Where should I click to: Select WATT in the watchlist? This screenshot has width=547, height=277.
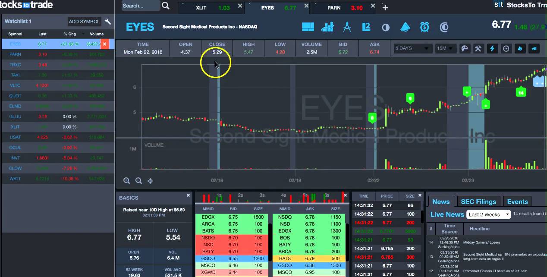(58, 179)
